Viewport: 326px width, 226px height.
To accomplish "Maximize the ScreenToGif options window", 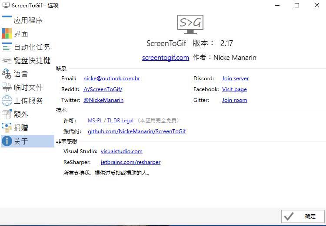I will pyautogui.click(x=297, y=5).
